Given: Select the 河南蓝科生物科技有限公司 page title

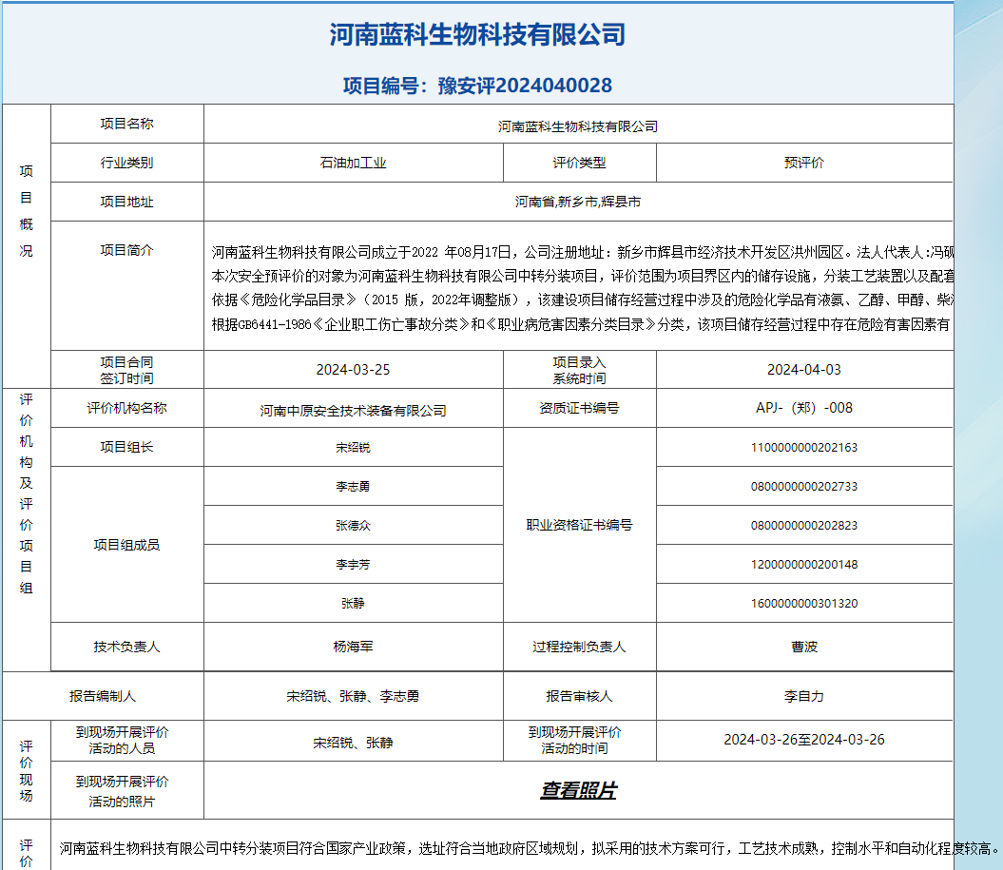Looking at the screenshot, I should pos(477,34).
